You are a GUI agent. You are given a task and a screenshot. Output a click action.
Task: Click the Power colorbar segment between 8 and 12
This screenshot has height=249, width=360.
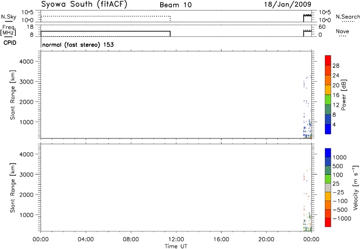click(328, 110)
